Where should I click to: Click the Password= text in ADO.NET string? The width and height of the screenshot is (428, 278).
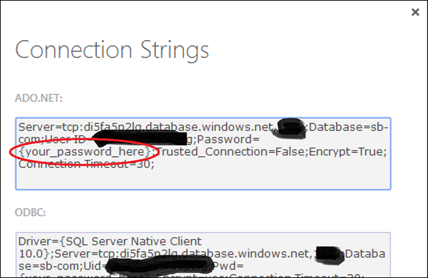coord(228,139)
